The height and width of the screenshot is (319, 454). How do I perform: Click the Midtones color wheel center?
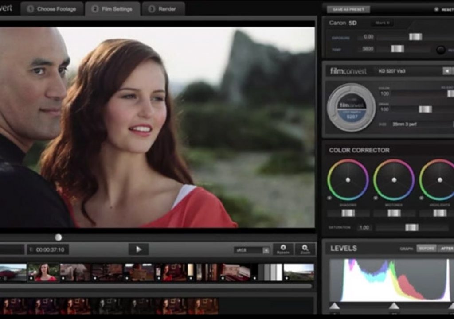394,180
